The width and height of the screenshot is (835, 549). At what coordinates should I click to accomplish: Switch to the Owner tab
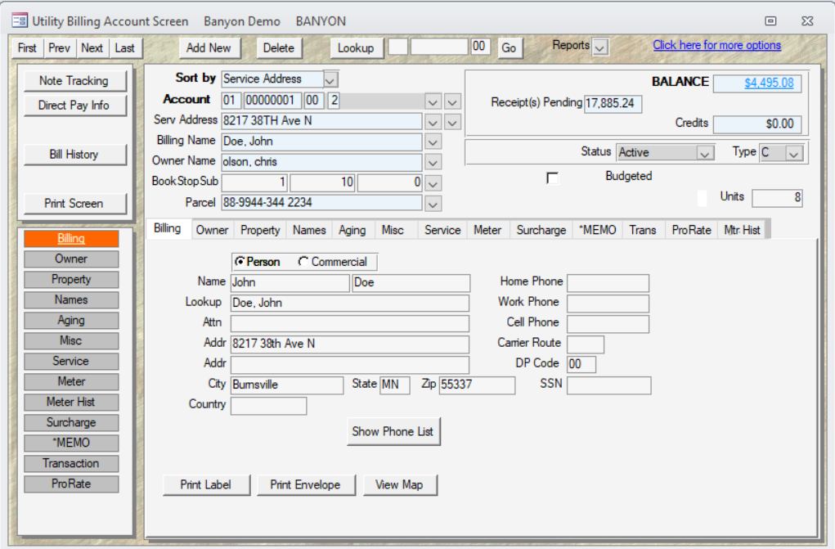pyautogui.click(x=212, y=230)
